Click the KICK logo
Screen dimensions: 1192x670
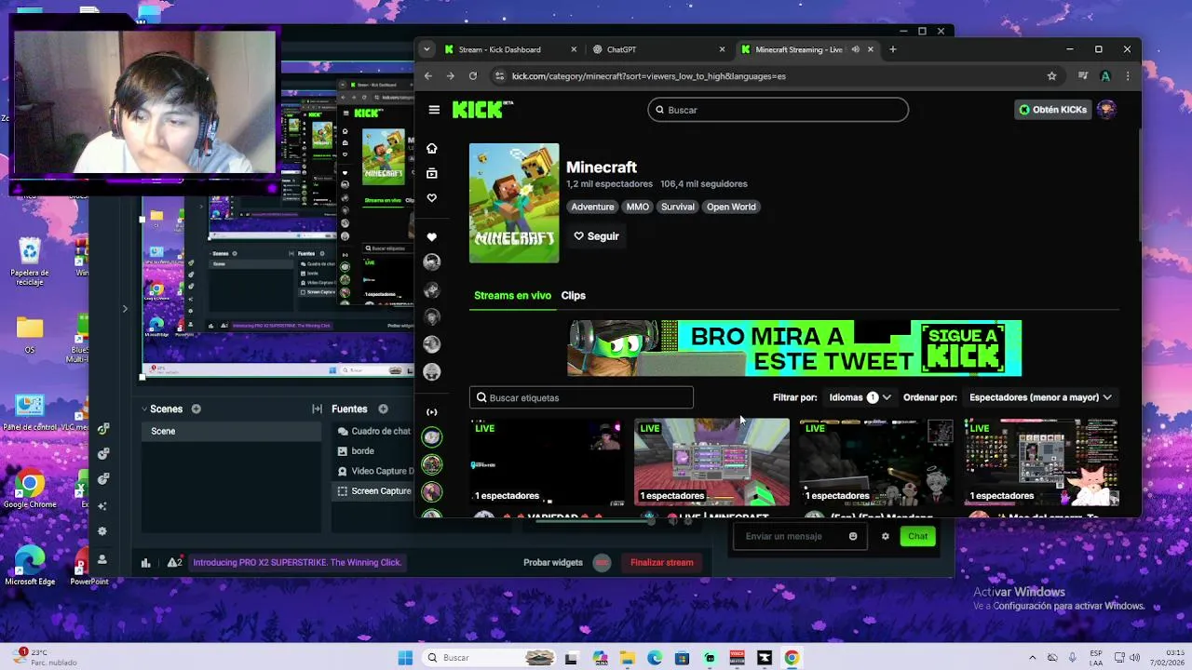pyautogui.click(x=482, y=110)
